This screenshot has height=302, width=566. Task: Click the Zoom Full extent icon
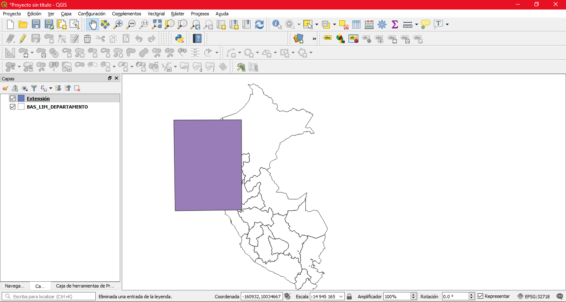coord(157,24)
